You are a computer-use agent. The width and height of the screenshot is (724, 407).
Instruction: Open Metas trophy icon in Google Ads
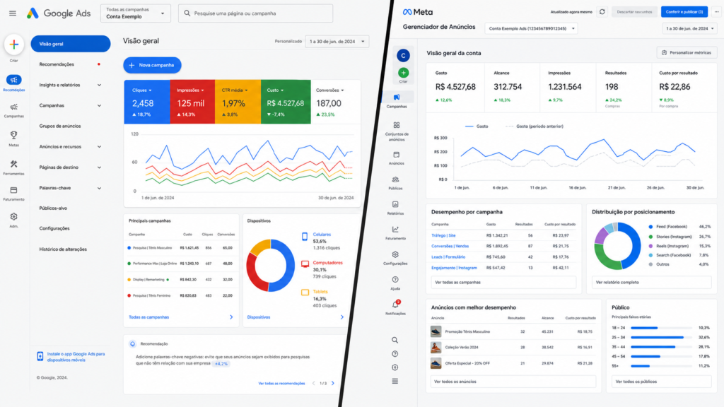point(14,135)
